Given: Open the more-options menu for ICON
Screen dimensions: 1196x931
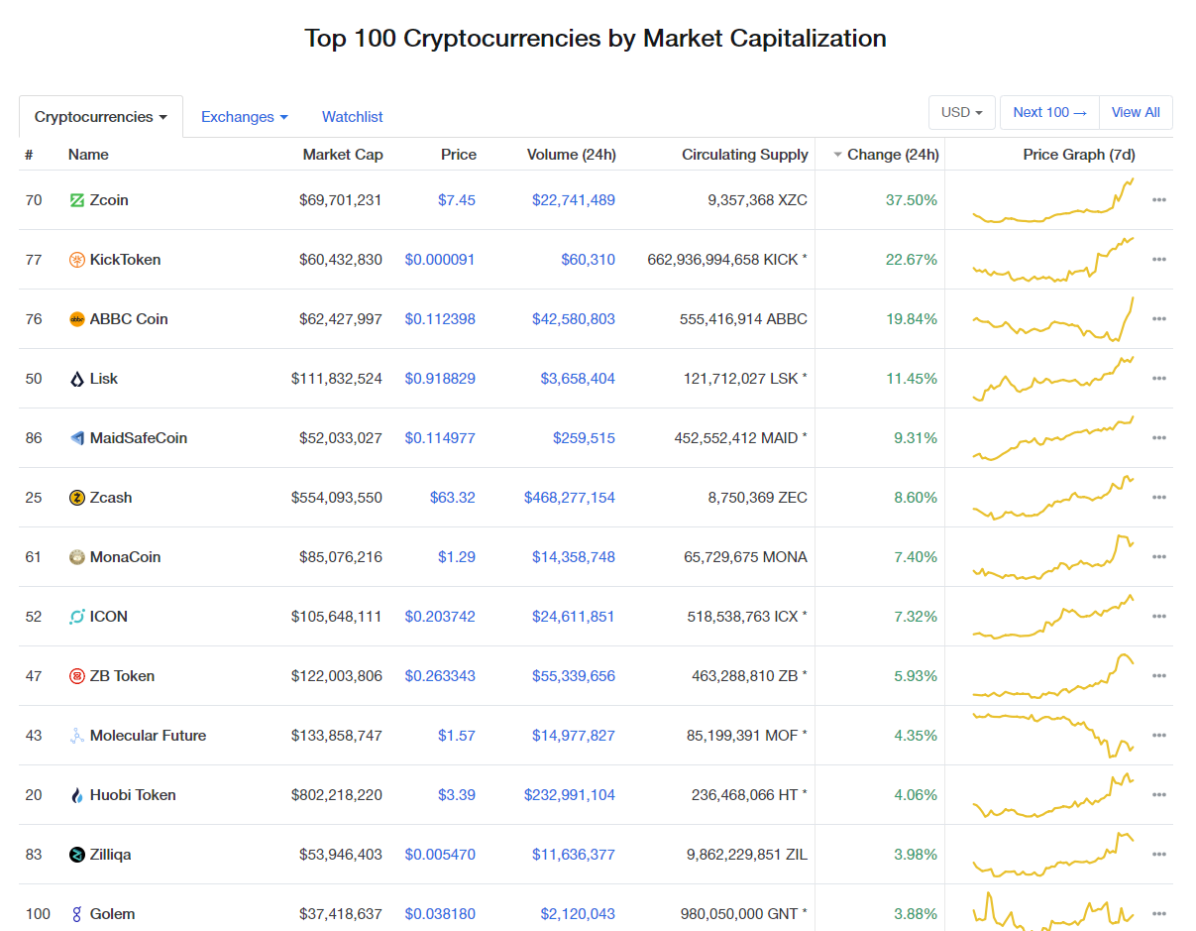Looking at the screenshot, I should tap(1159, 617).
